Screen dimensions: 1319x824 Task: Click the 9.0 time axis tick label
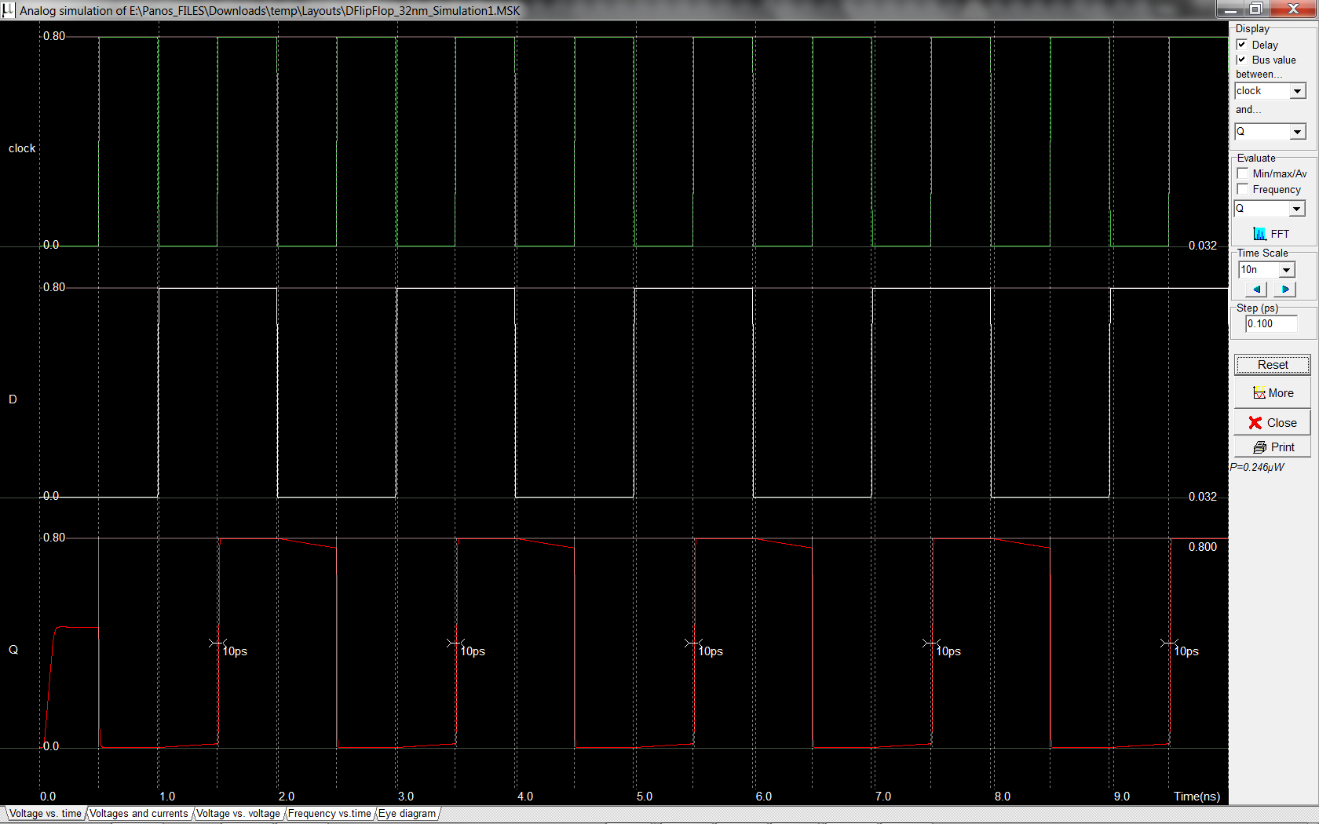[1122, 797]
